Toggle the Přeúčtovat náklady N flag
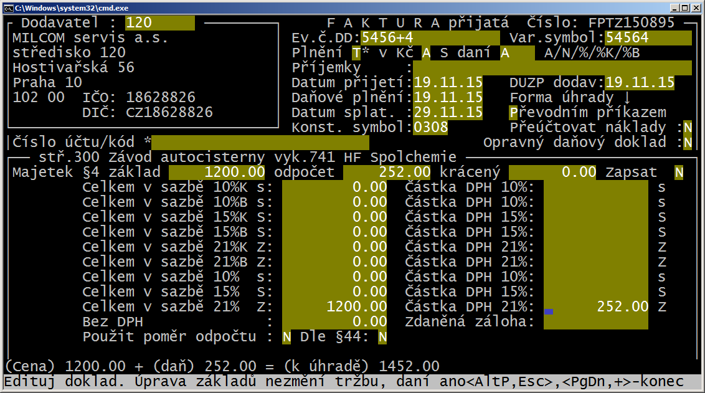 (688, 127)
